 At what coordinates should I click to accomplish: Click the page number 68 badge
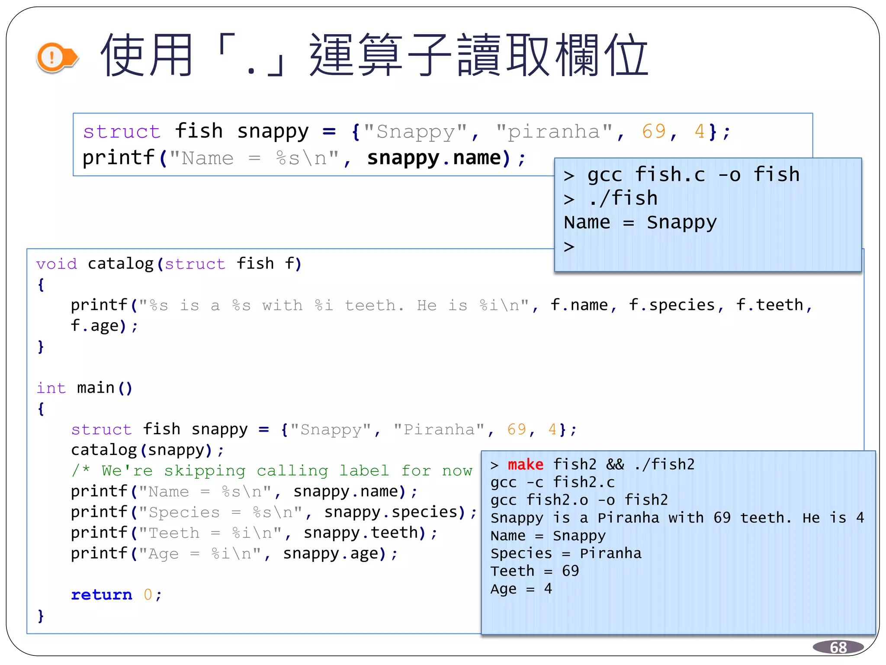click(x=838, y=647)
